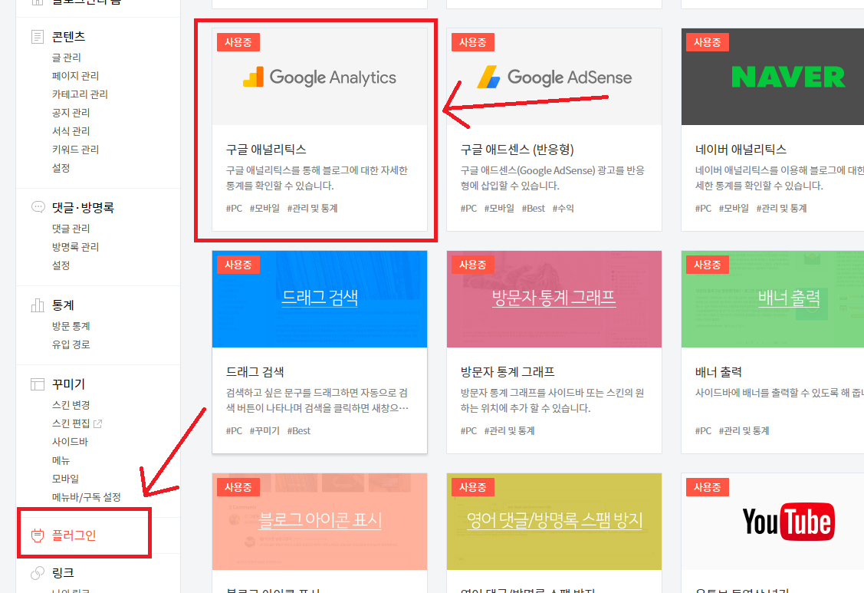Click the 드래그 검색 description text
Screen dimensions: 864x593
pyautogui.click(x=317, y=400)
